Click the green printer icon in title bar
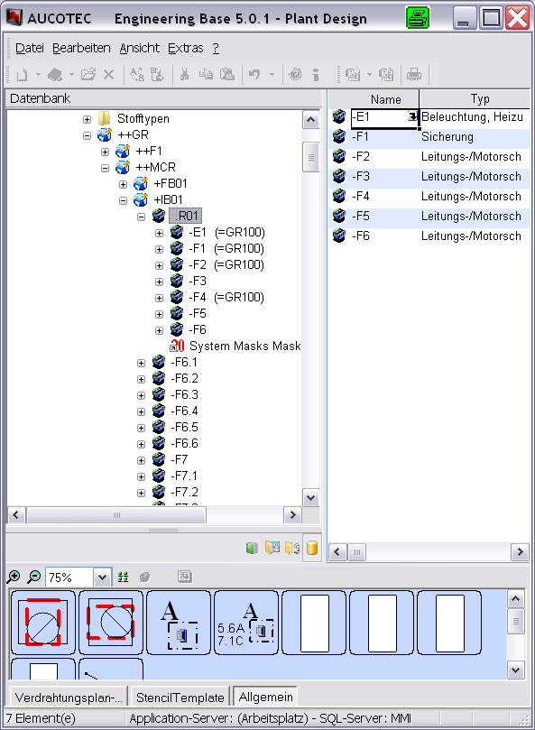Viewport: 535px width, 730px height. point(417,18)
